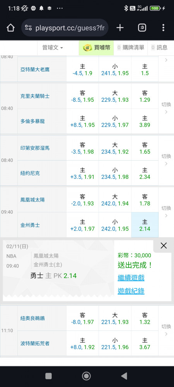Tap the Android home circle button

point(87,376)
